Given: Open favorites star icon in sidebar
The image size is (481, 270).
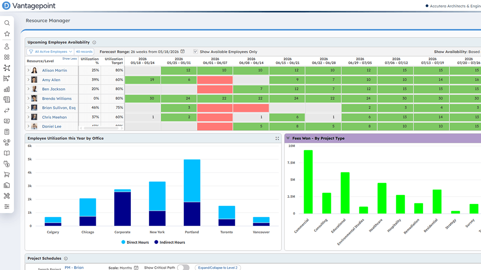Looking at the screenshot, I should [x=7, y=34].
